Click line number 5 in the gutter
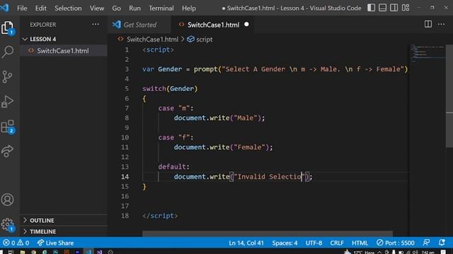Viewport: 453px width, 254px height. 127,89
